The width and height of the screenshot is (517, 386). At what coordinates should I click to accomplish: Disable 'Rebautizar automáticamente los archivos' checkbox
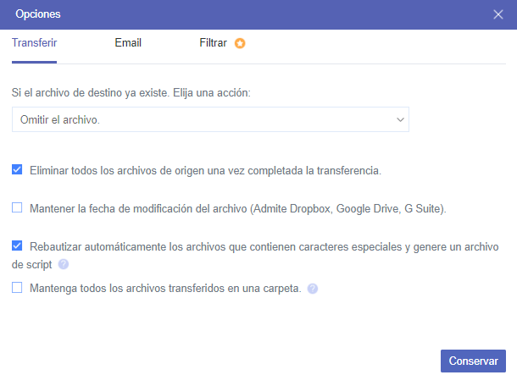pyautogui.click(x=17, y=246)
